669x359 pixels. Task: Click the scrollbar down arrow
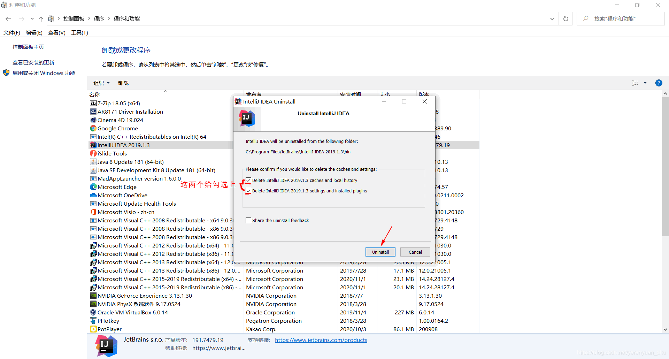665,329
